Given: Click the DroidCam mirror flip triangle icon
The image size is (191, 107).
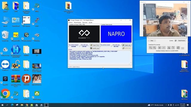Looking at the screenshot, I should [169, 48].
